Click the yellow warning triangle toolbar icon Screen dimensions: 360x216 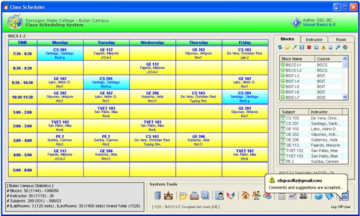323,47
